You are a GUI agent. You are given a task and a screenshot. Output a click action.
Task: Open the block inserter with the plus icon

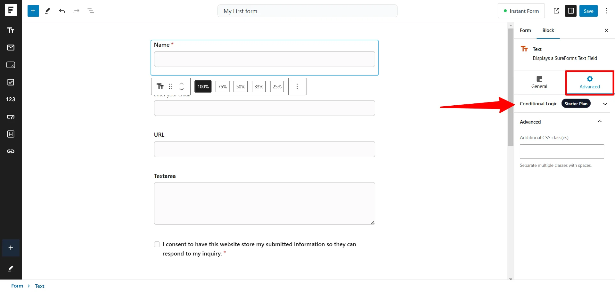click(x=33, y=11)
